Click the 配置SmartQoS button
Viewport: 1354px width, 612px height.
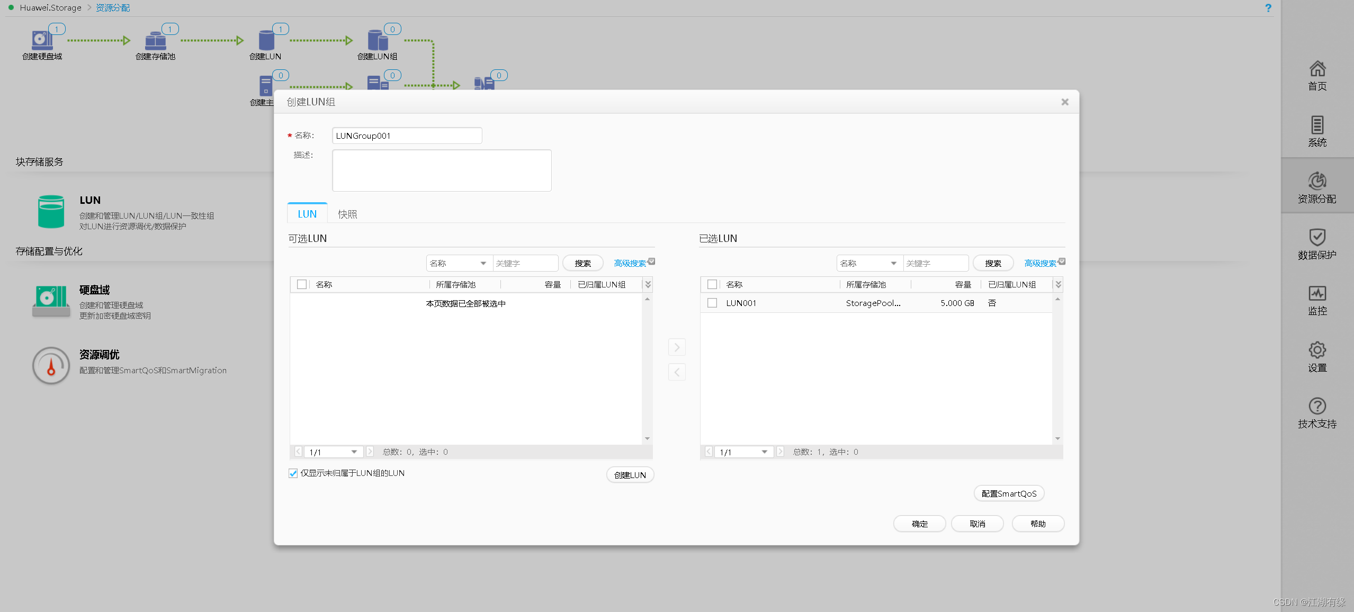1009,493
